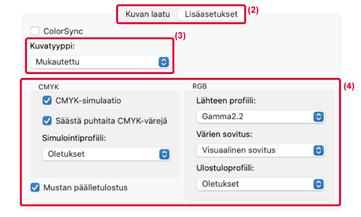
Task: Toggle Säästä puhtaita CMYK-värejä checkbox
Action: point(47,121)
